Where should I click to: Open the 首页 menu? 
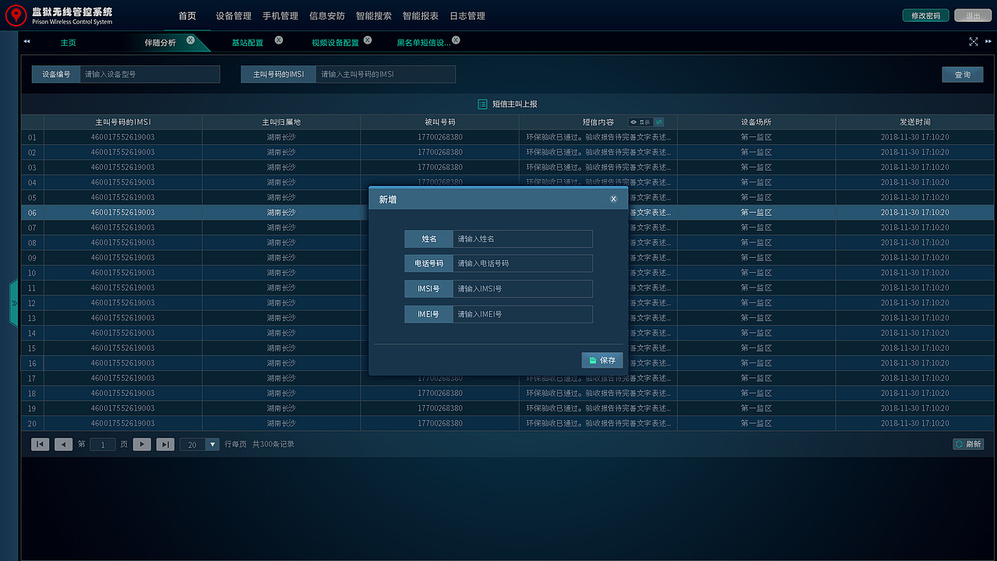pyautogui.click(x=187, y=16)
